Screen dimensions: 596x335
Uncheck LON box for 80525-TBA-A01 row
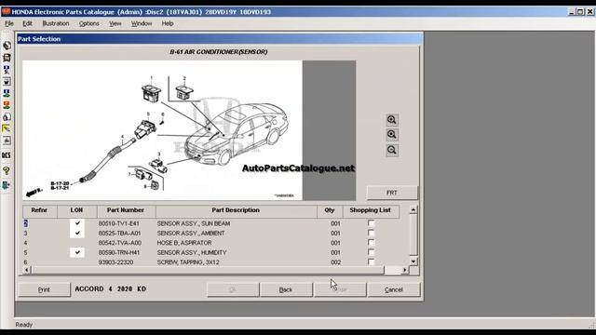point(77,233)
